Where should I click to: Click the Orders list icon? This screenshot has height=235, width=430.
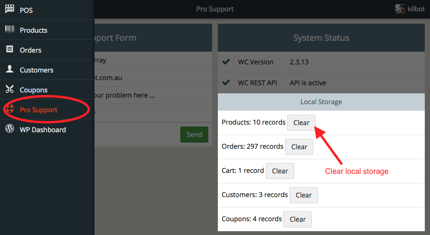(9, 49)
